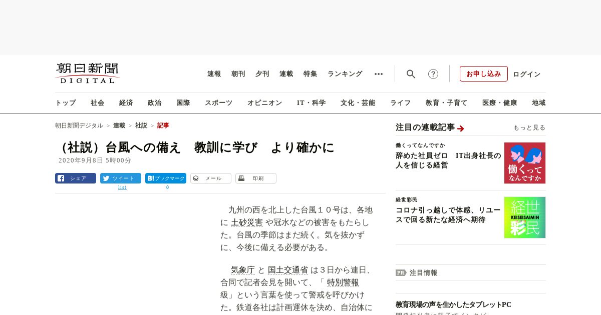This screenshot has height=315, width=601.
Task: Open the 朝刊 header menu
Action: tap(238, 74)
